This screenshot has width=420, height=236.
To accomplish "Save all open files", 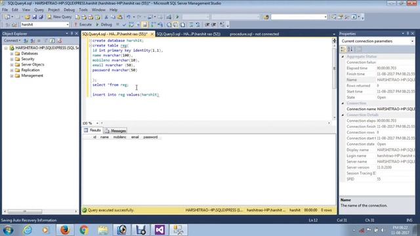I will click(41, 17).
